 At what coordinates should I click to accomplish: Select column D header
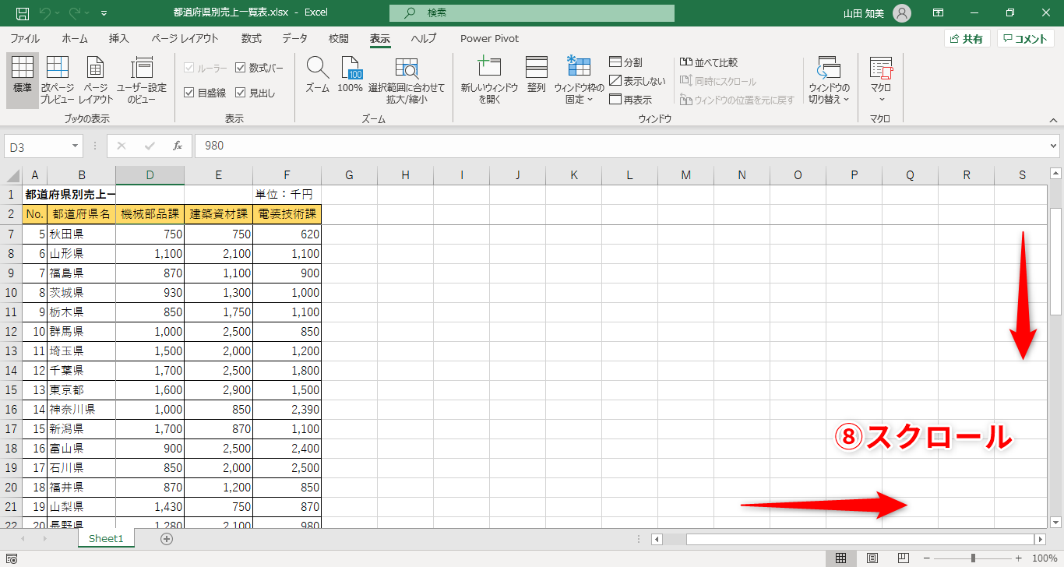[x=150, y=175]
